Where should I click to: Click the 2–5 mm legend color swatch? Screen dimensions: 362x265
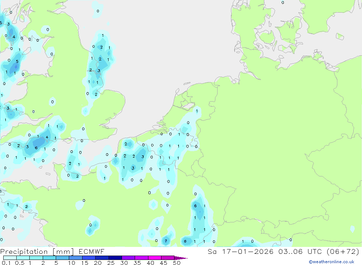[x=49, y=258]
